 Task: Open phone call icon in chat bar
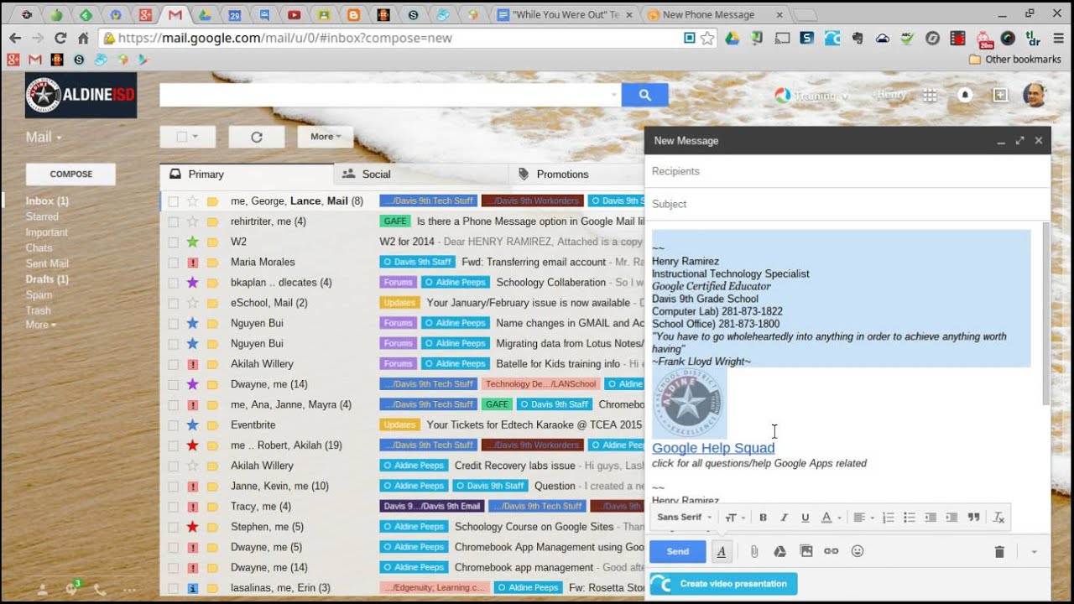[100, 589]
